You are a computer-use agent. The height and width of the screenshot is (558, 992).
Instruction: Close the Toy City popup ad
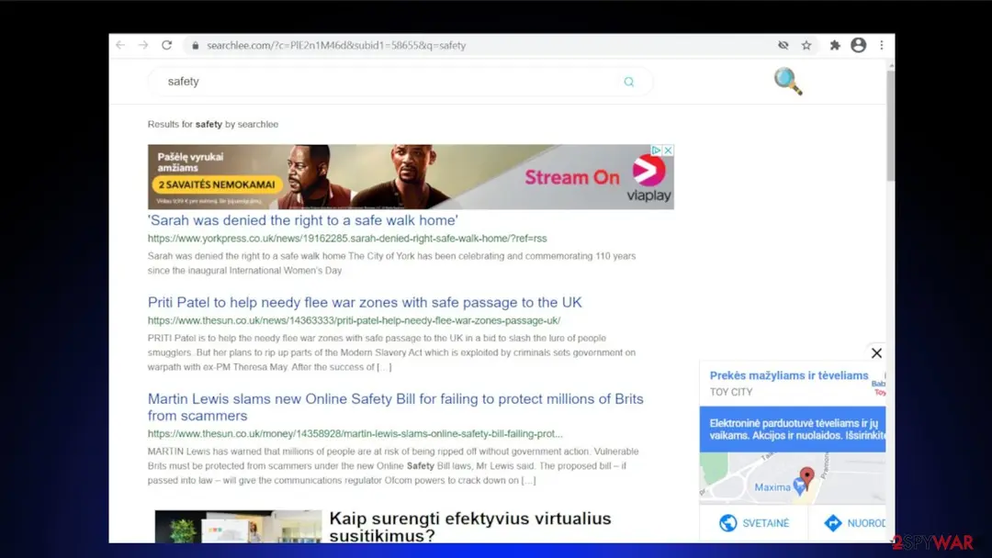(x=876, y=352)
